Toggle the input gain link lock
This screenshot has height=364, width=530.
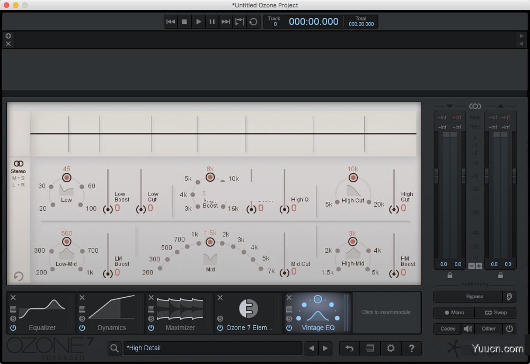pyautogui.click(x=450, y=276)
